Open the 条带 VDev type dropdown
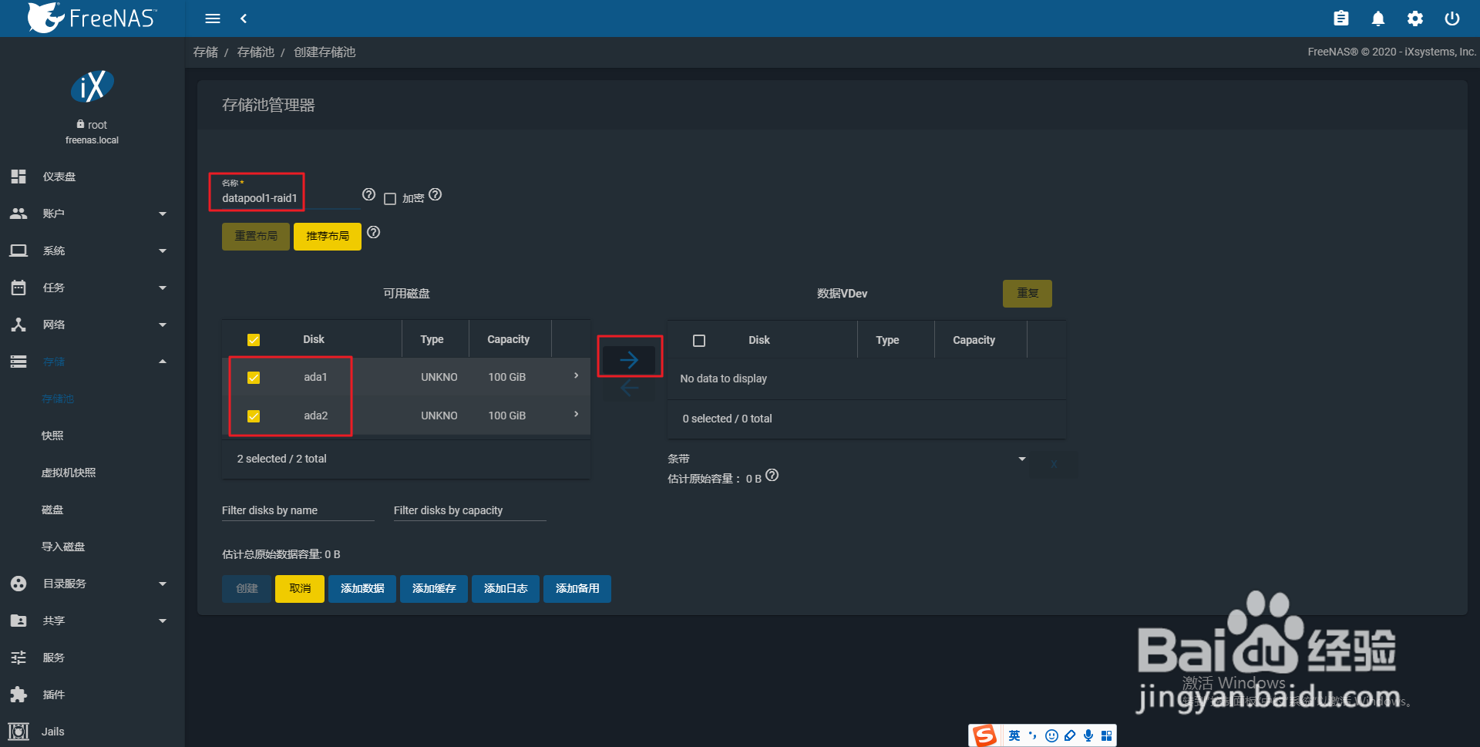1480x747 pixels. point(847,459)
